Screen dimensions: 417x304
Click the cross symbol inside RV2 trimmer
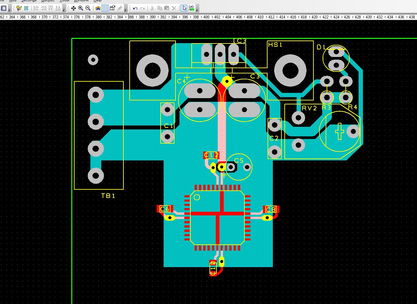click(x=339, y=131)
